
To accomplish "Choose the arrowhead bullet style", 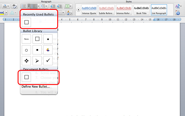I will coord(37,61).
